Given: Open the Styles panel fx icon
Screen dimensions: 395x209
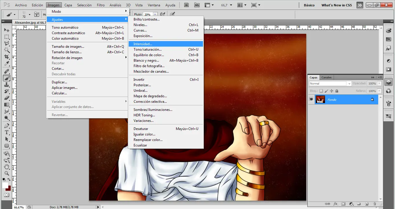Looking at the screenshot, I should pyautogui.click(x=389, y=49).
